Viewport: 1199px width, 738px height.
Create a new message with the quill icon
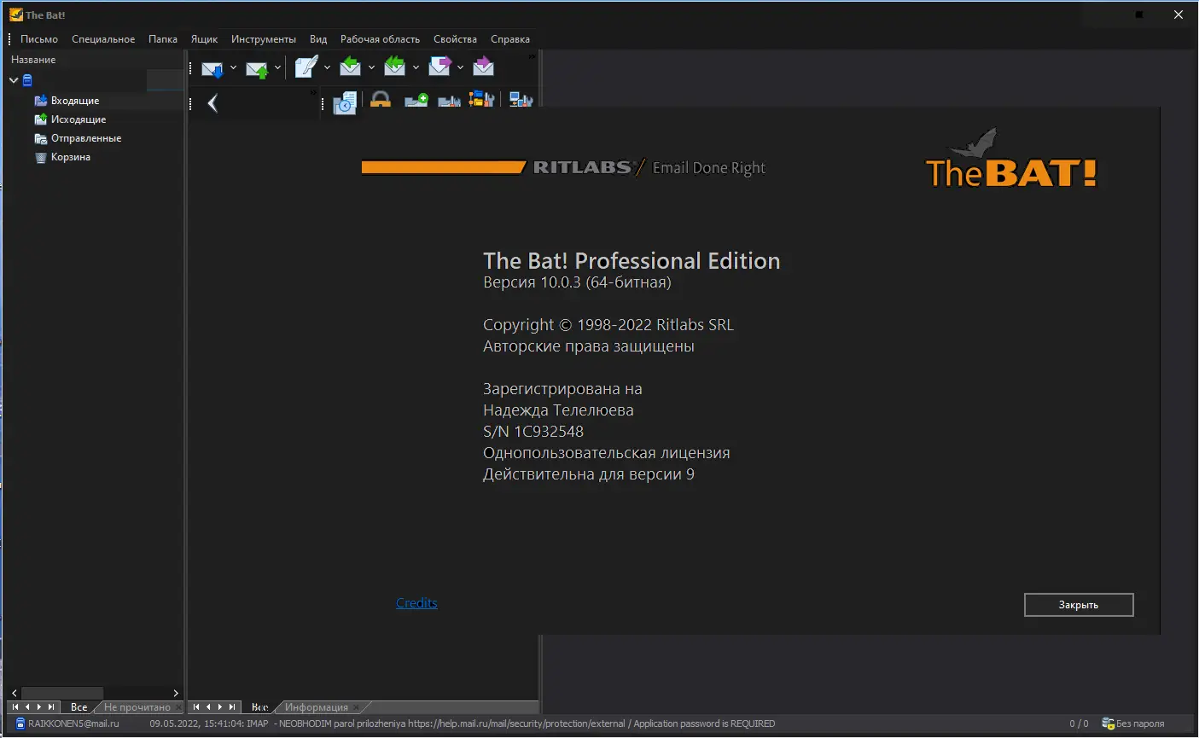click(x=306, y=67)
